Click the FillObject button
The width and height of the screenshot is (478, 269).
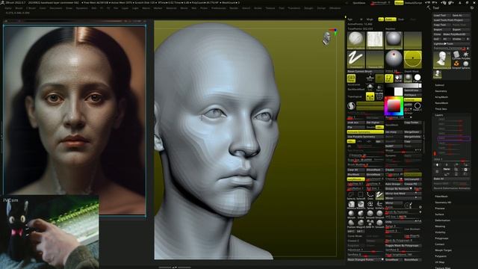click(x=413, y=95)
